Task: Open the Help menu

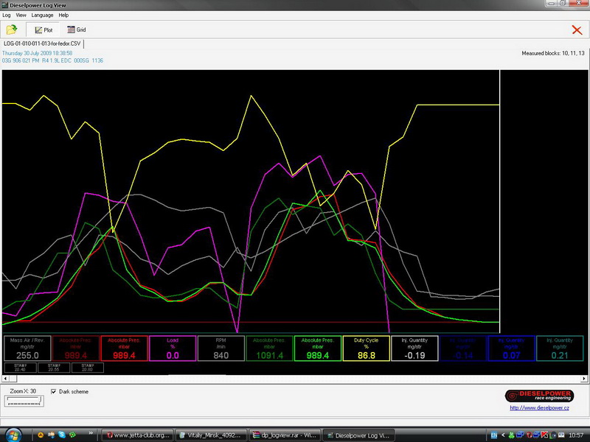Action: point(63,15)
